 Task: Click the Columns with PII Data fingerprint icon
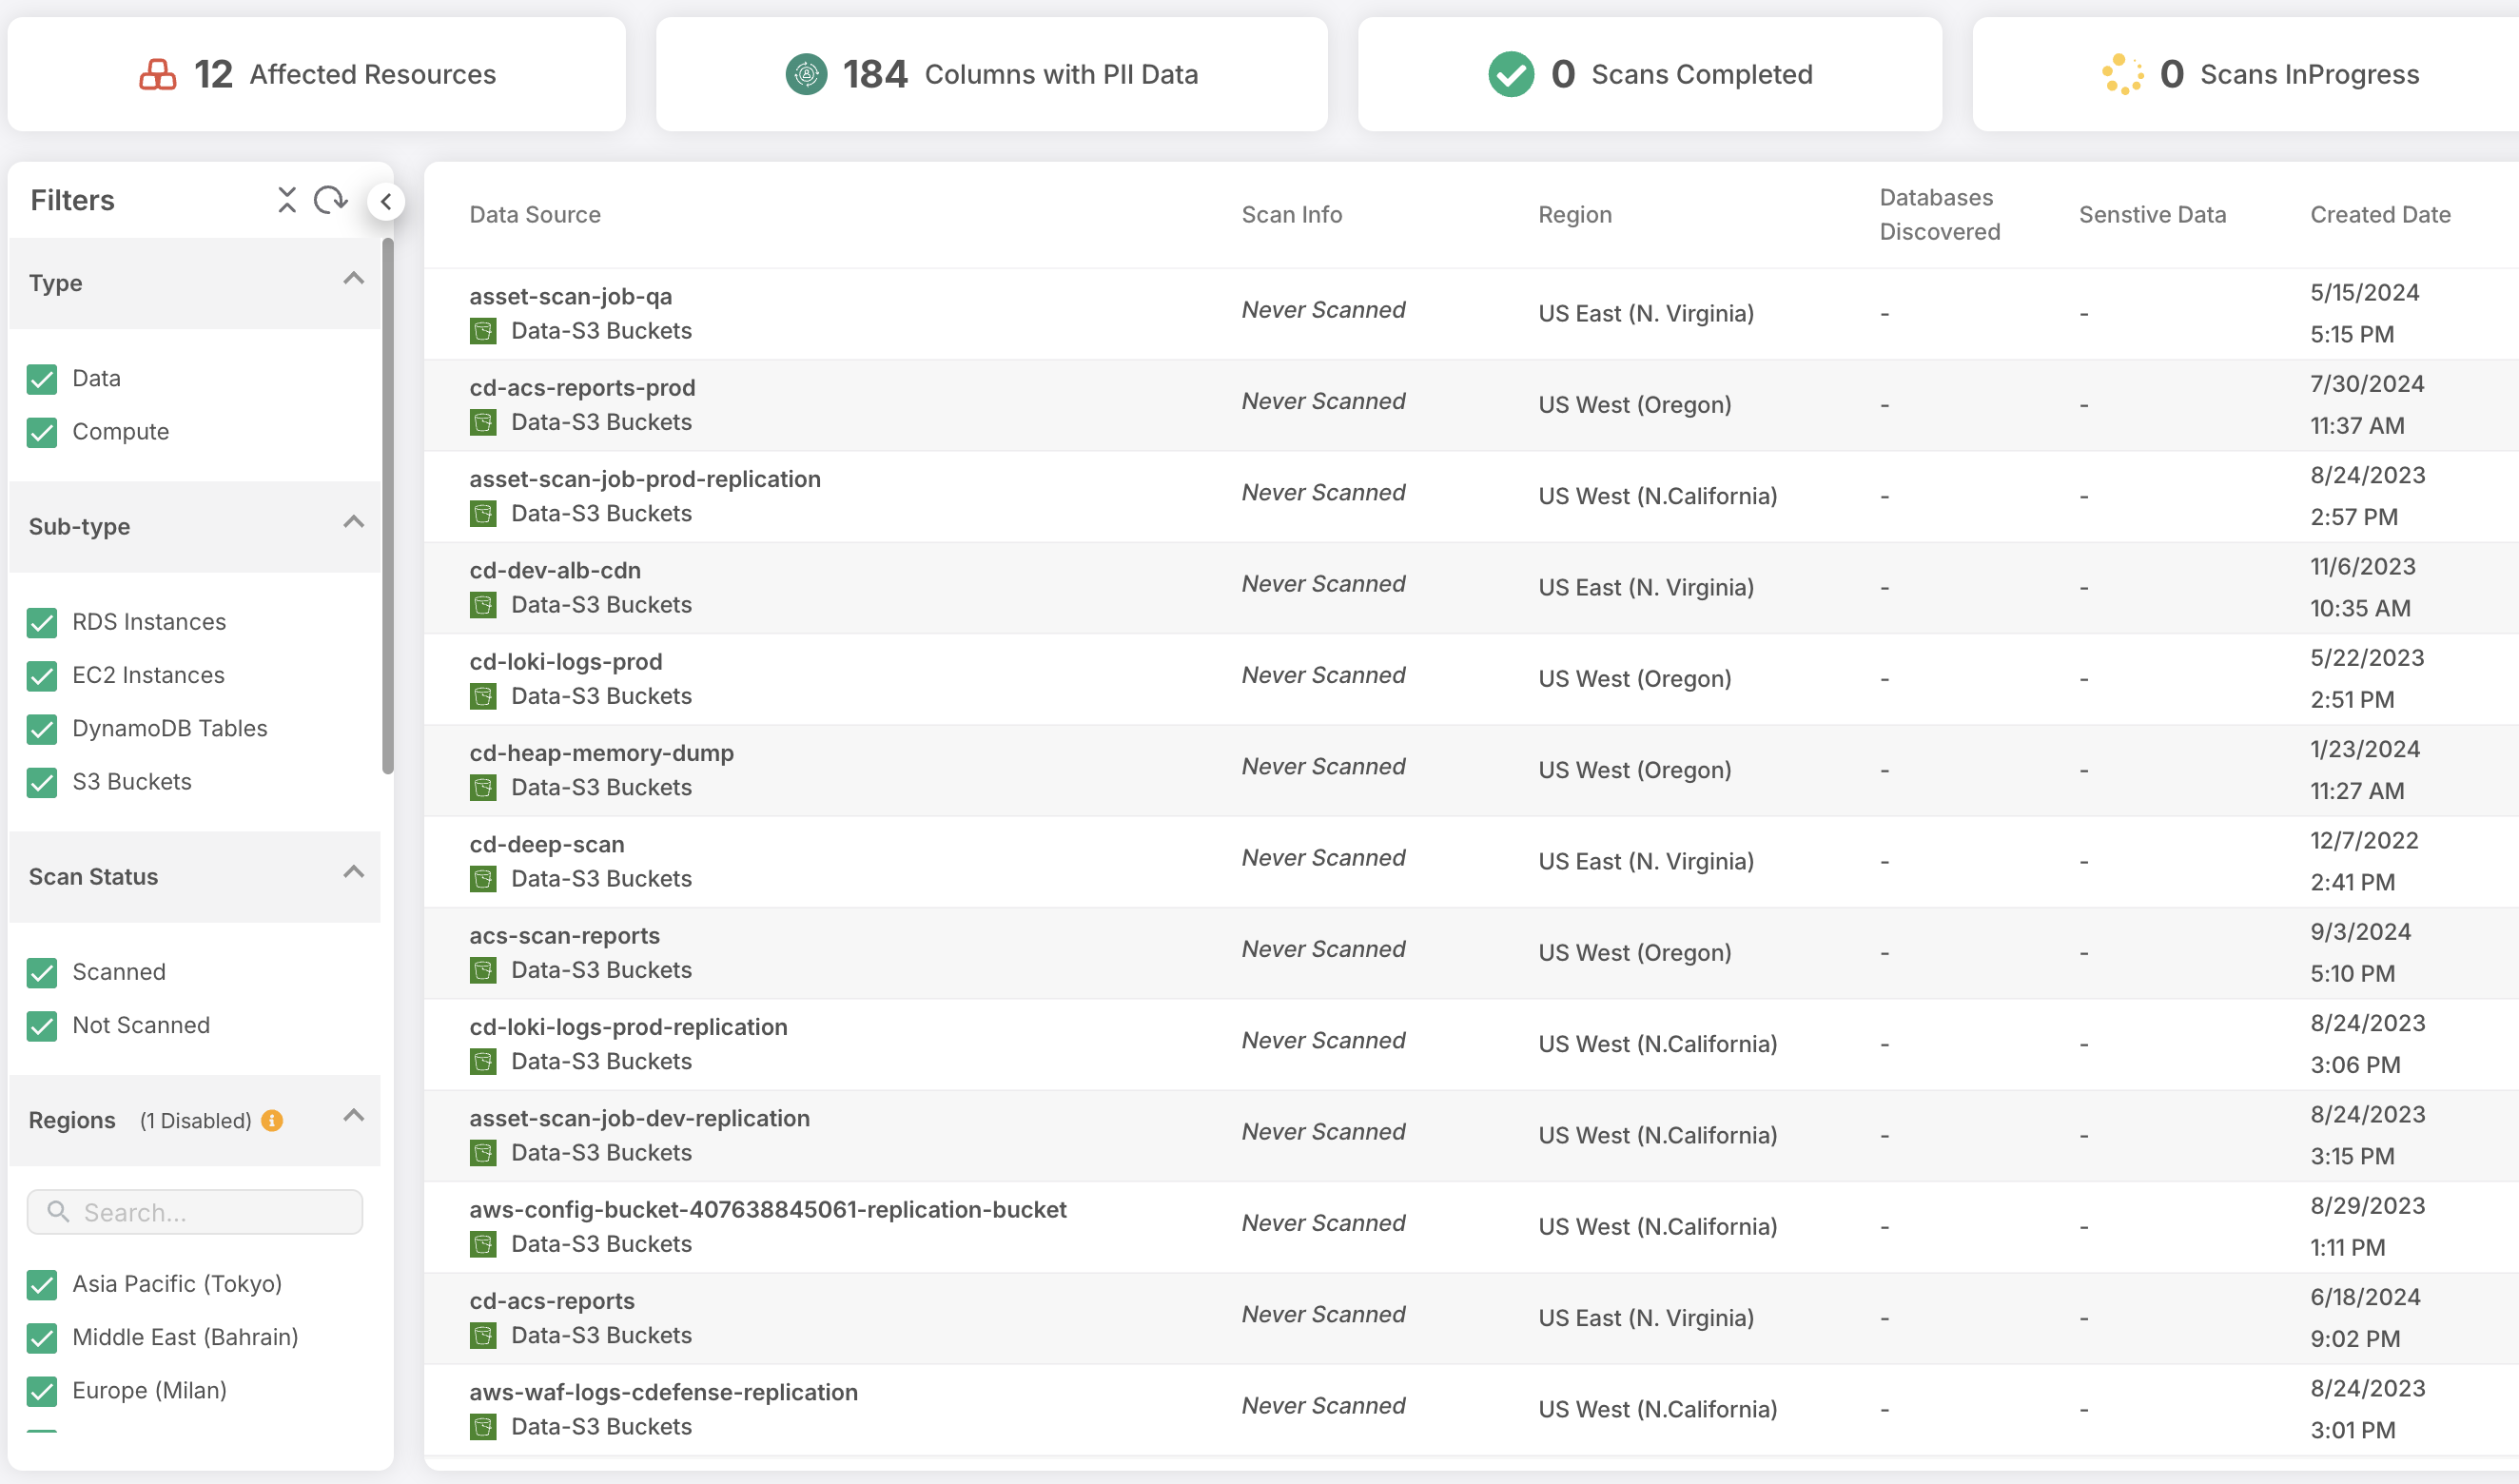click(x=806, y=74)
